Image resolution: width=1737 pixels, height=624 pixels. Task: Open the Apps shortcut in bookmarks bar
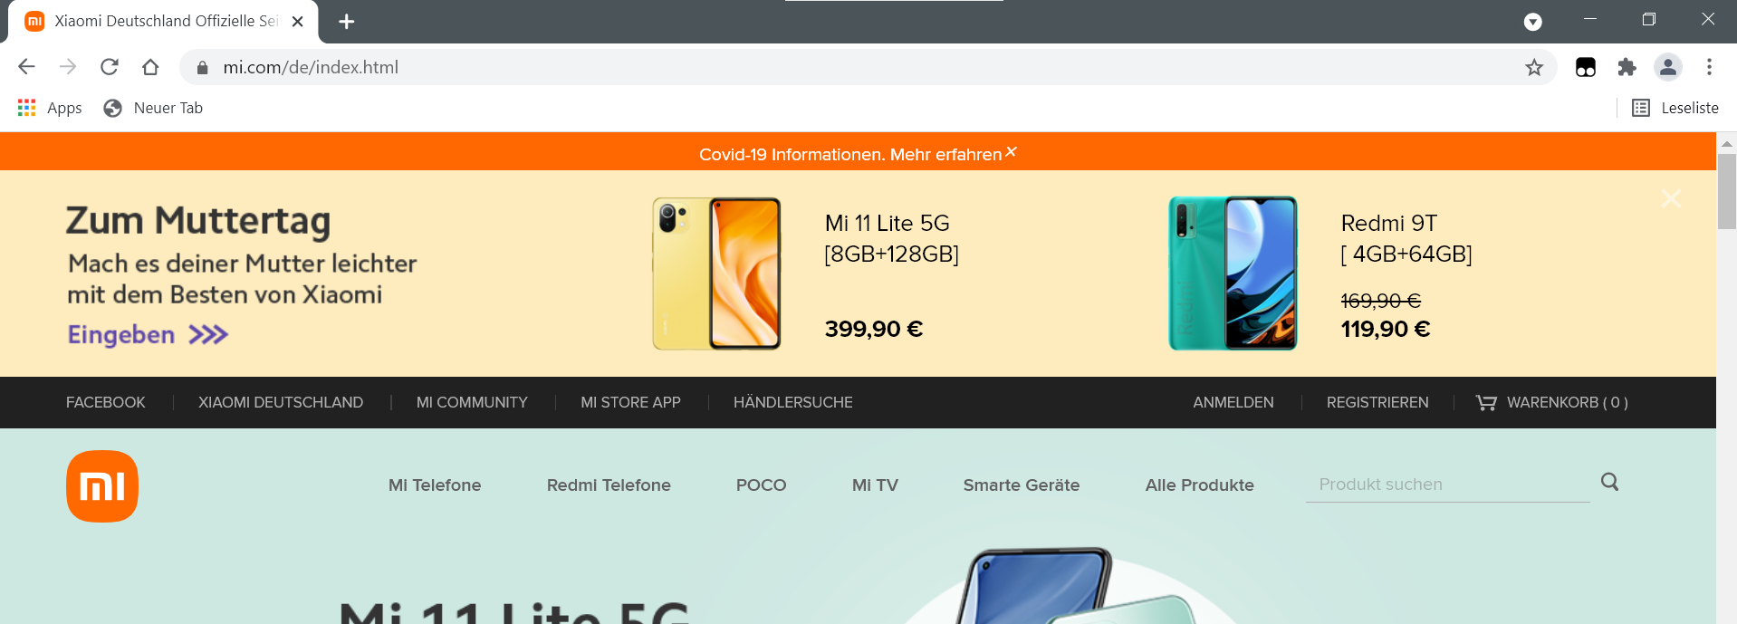[x=50, y=108]
